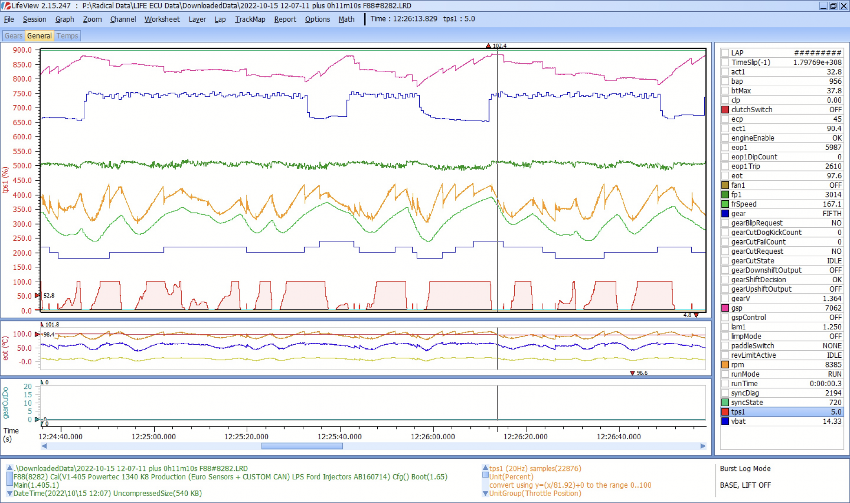The width and height of the screenshot is (850, 503).
Task: Click the horizontal timeline scrollbar thumb
Action: (x=302, y=446)
